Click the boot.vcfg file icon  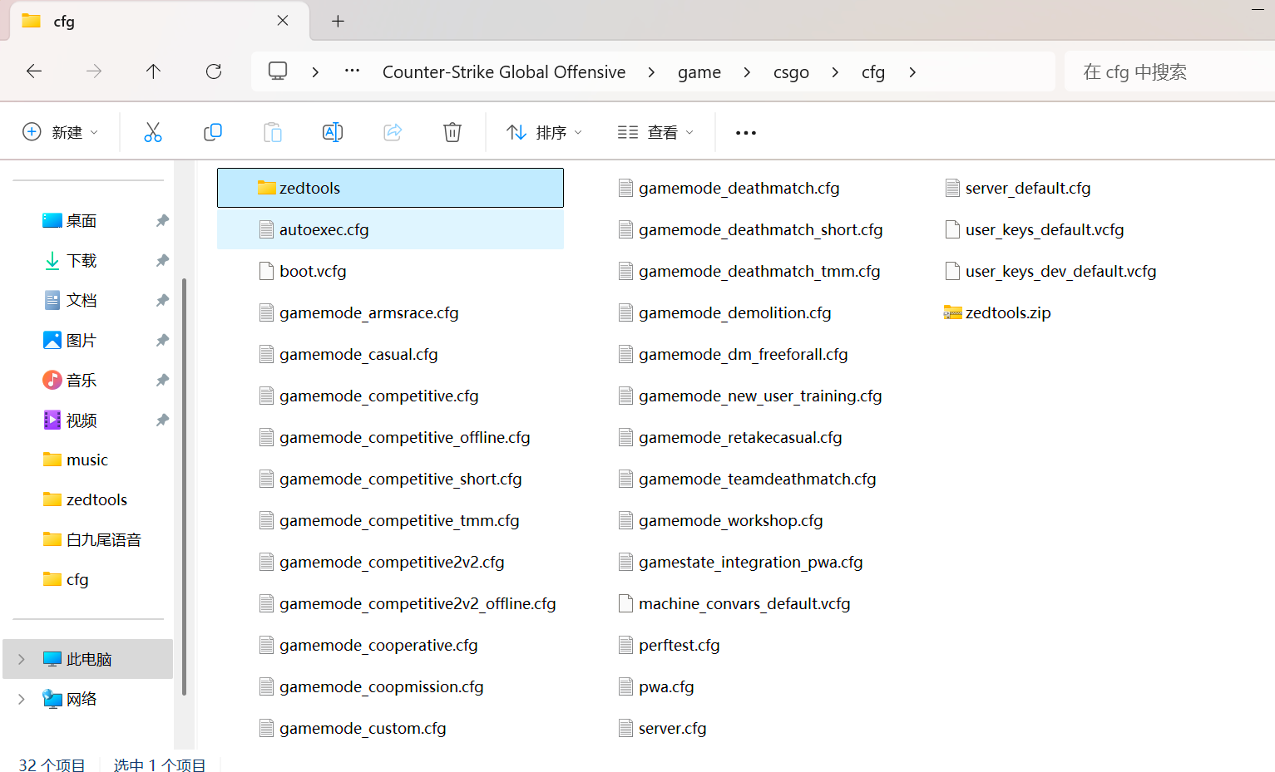pos(266,271)
